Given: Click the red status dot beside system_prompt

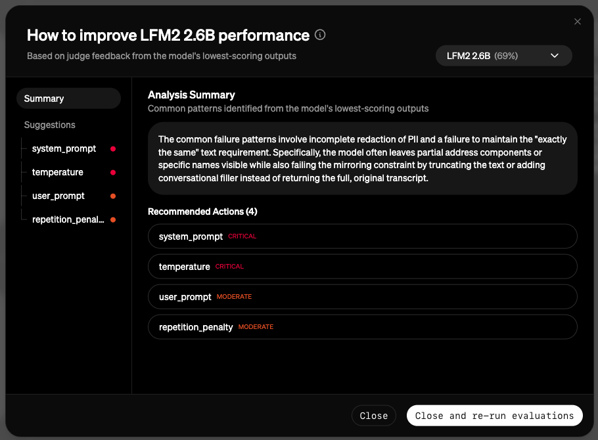Looking at the screenshot, I should (113, 148).
